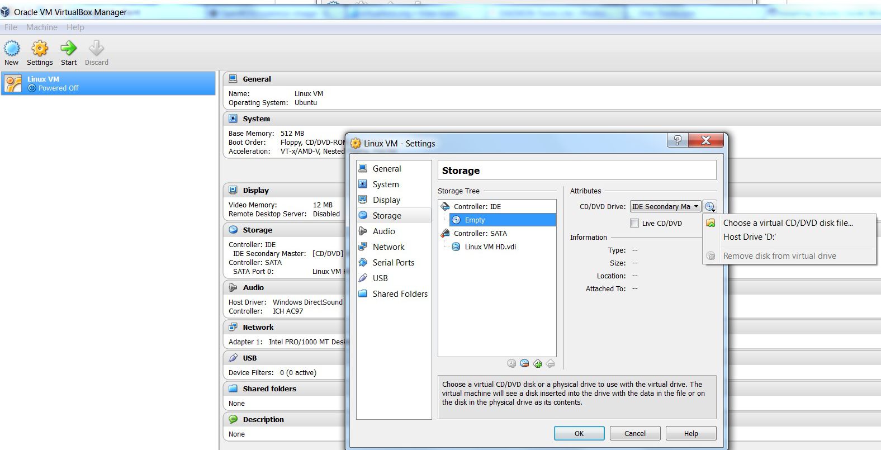Open General category in Settings dialog
The image size is (881, 450).
coord(394,168)
